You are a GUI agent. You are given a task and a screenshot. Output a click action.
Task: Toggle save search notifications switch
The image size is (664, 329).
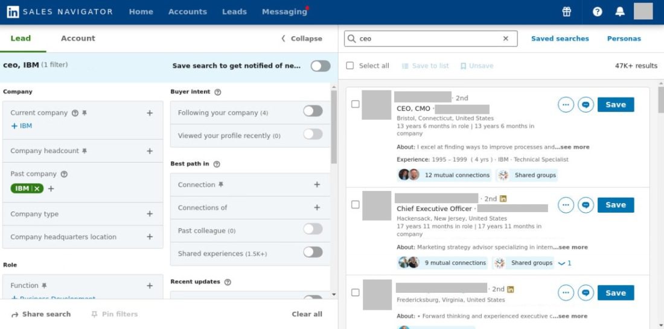(x=320, y=66)
